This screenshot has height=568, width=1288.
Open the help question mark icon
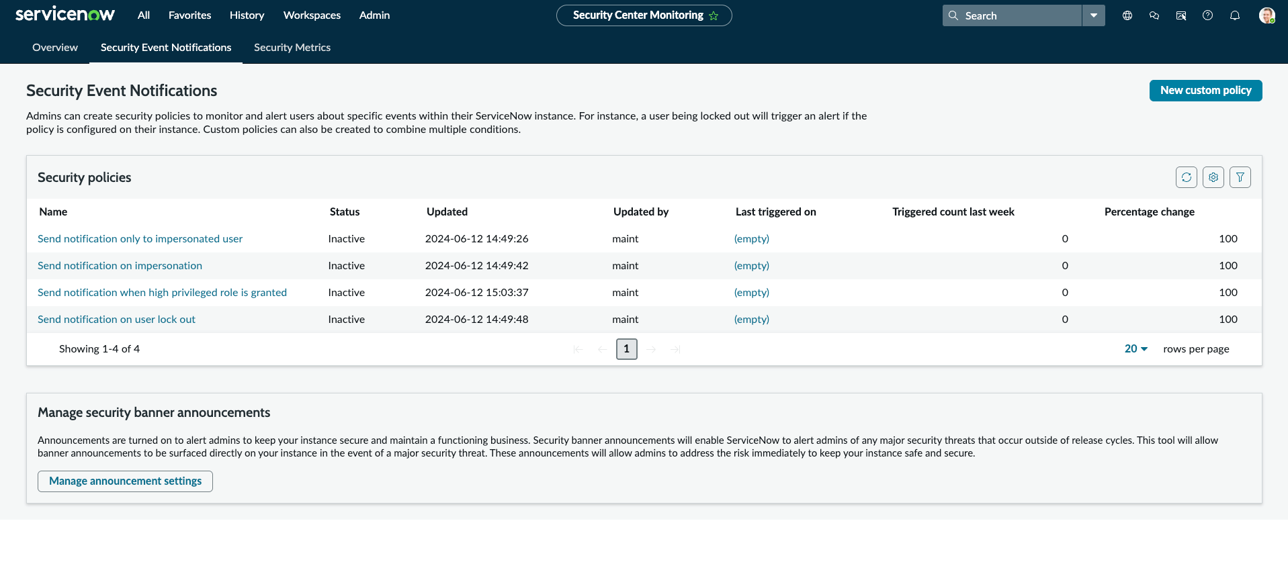pyautogui.click(x=1208, y=15)
